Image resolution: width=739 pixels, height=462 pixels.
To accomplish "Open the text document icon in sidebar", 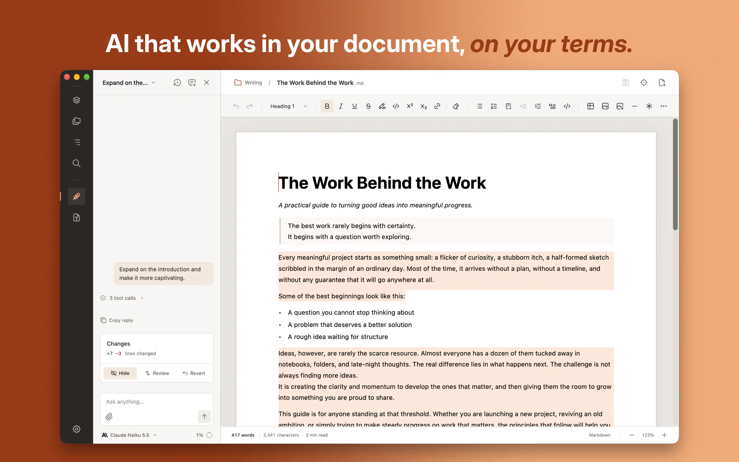I will (x=76, y=217).
